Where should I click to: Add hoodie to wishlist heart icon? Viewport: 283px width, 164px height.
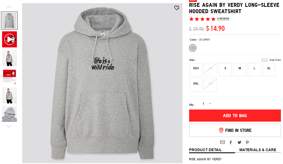tap(177, 8)
